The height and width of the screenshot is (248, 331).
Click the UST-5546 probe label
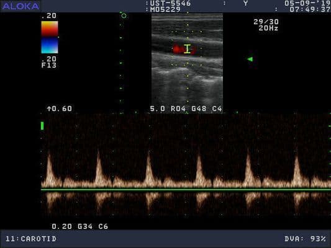pyautogui.click(x=170, y=3)
